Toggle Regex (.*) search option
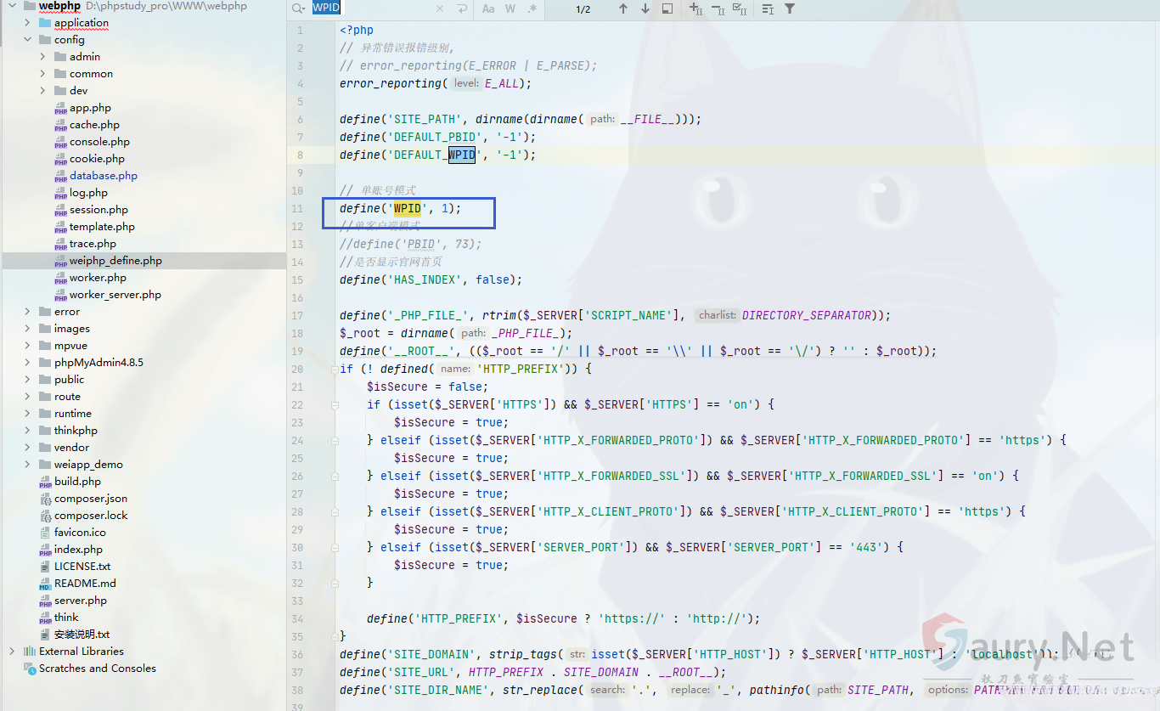The image size is (1160, 711). tap(532, 8)
